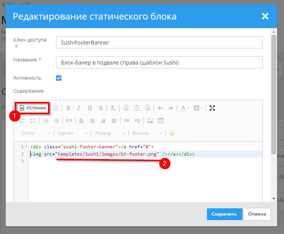This screenshot has width=284, height=234.
Task: Click the smiley emoji icon
Action: point(172,133)
